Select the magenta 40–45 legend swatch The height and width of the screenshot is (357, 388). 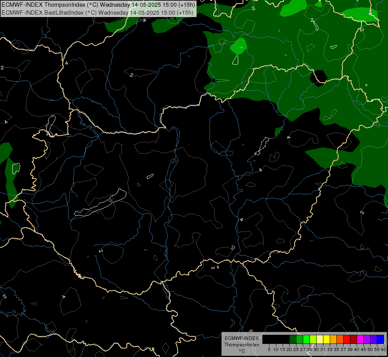pyautogui.click(x=360, y=339)
